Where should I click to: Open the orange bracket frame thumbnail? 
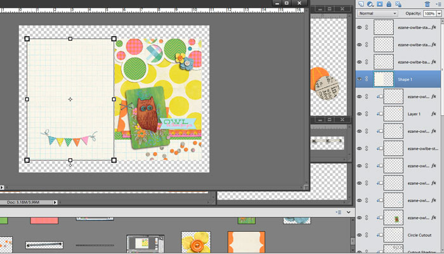pos(246,243)
